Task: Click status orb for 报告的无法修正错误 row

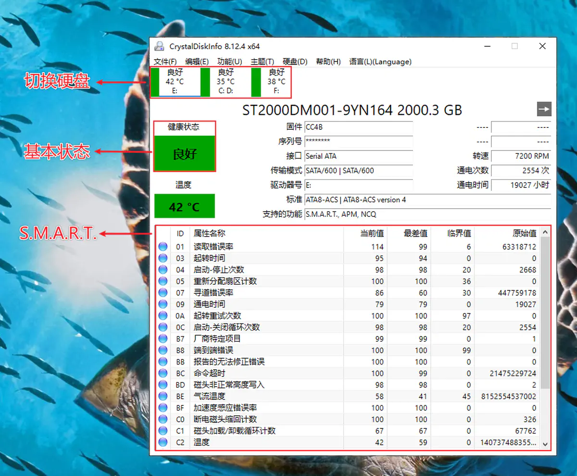Action: [163, 362]
